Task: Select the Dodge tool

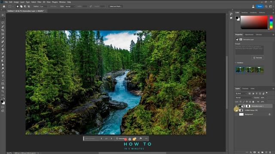Action: 3,68
